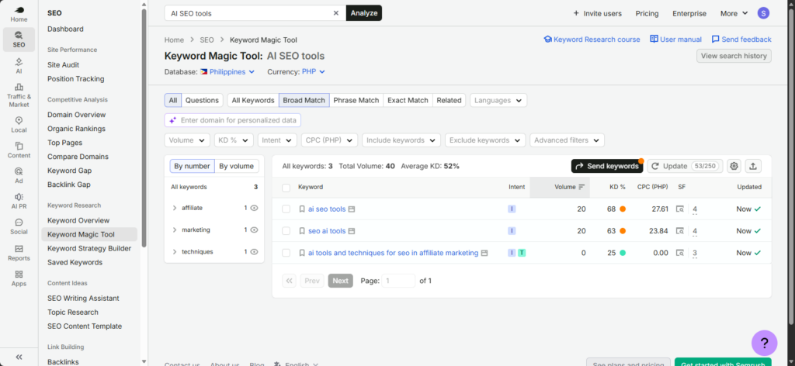Screen dimensions: 795x366
Task: Save keyword ai seo tools bookmark icon
Action: point(302,209)
